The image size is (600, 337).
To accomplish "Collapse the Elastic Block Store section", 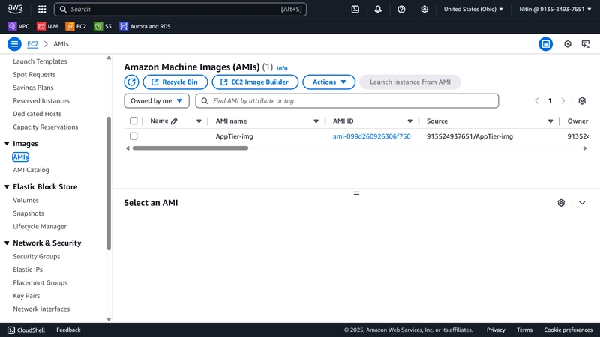I will tap(7, 186).
